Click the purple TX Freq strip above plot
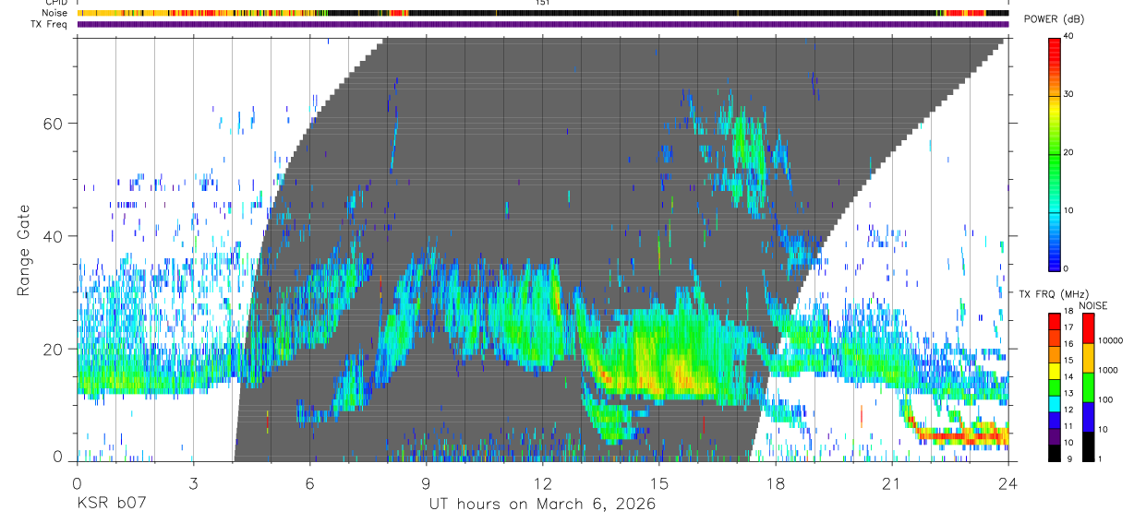This screenshot has height=523, width=1134. (543, 24)
